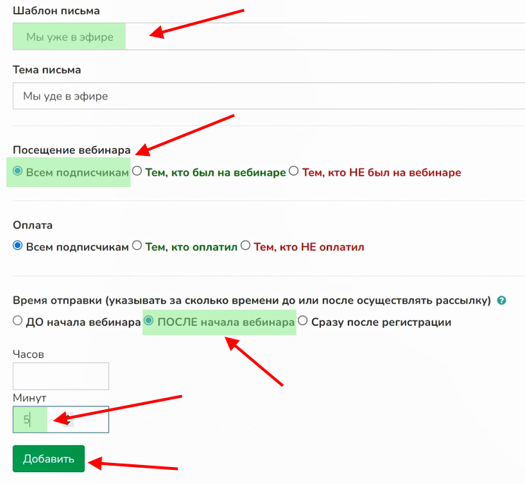Choose Сразу после регистрации send time
The width and height of the screenshot is (525, 484).
(303, 322)
